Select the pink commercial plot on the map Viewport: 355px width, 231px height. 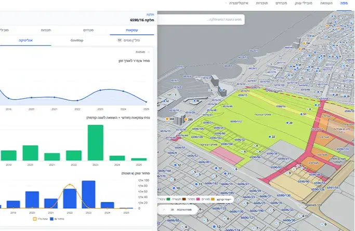point(227,155)
